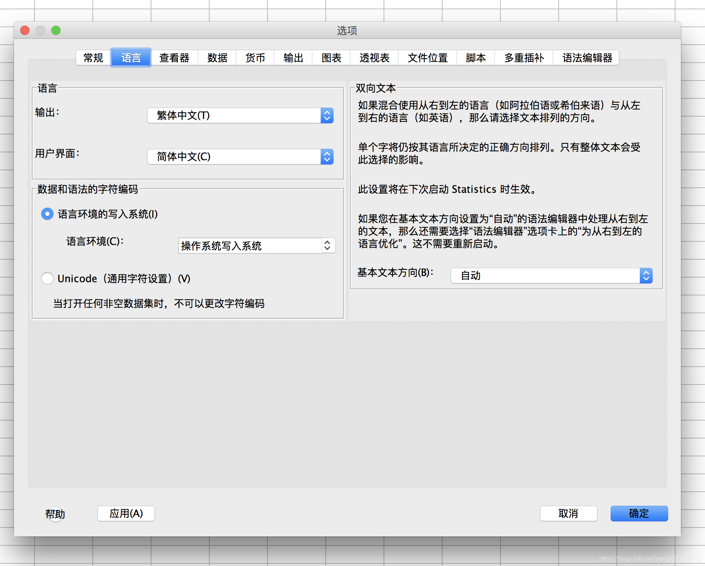The height and width of the screenshot is (566, 705).
Task: Click the 取消 button
Action: [x=568, y=514]
